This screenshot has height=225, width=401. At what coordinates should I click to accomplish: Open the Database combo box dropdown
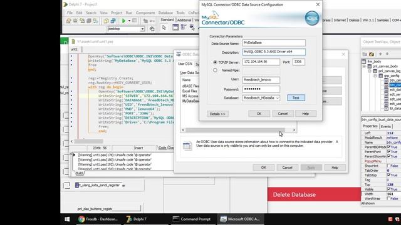(x=277, y=98)
